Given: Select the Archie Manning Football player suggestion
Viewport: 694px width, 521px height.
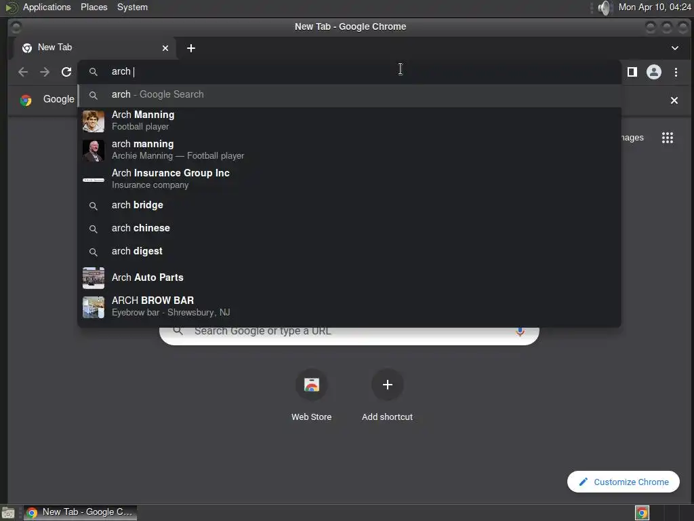Looking at the screenshot, I should (x=349, y=150).
